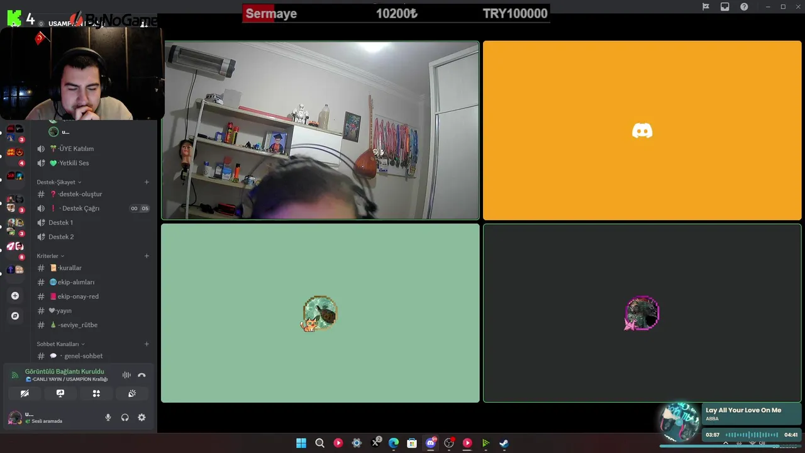Open Discover servers compass icon
Image resolution: width=805 pixels, height=453 pixels.
point(15,316)
